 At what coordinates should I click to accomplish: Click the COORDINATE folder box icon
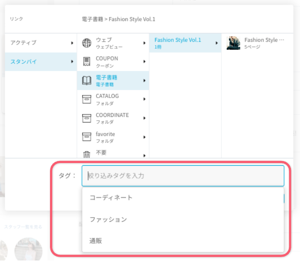pos(87,118)
